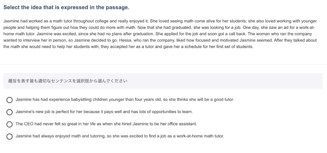Viewport: 327px width, 153px height.
Task: Click "first set of students" ending the passage
Action: coord(234,47)
